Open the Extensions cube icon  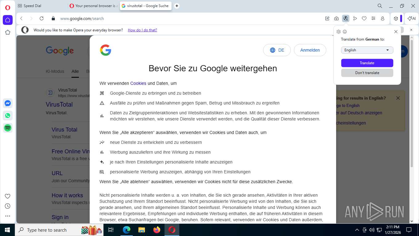(396, 18)
